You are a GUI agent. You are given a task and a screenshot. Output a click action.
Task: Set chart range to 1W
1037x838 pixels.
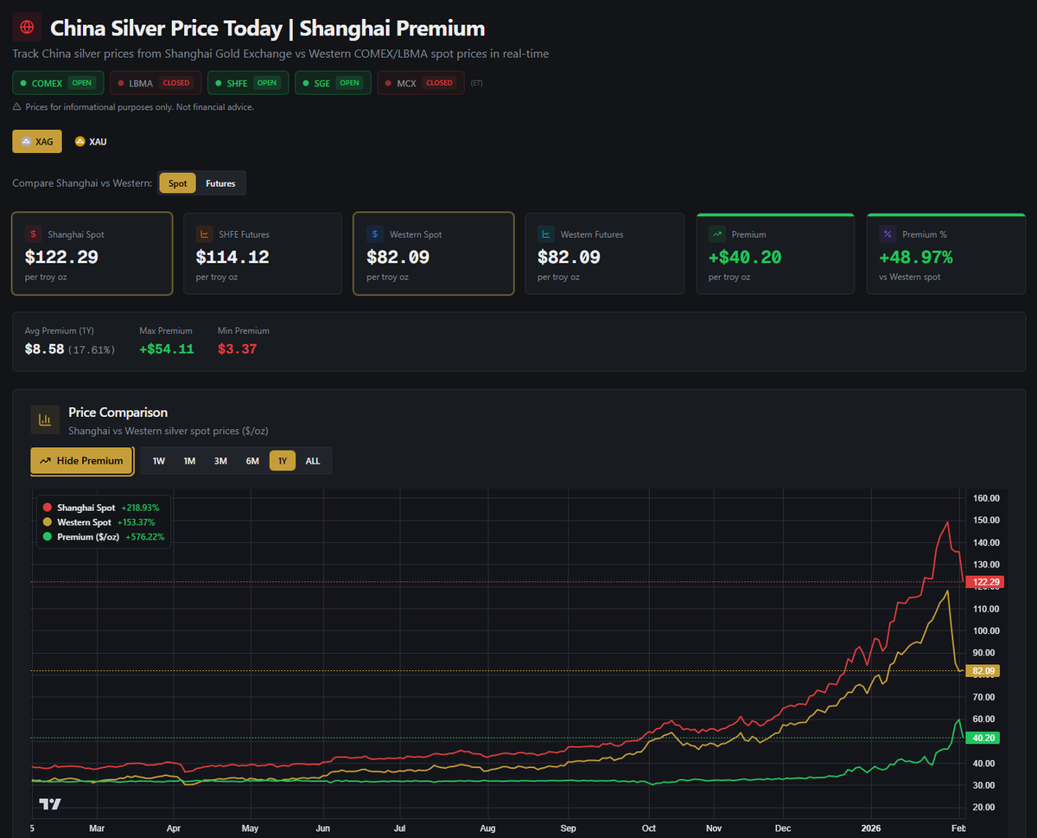coord(159,461)
